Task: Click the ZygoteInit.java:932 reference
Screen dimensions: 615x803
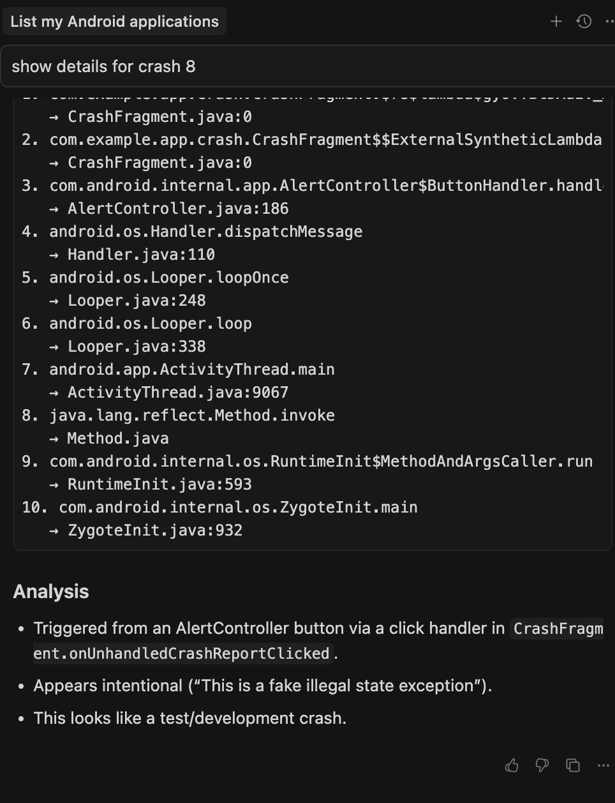Action: [155, 530]
